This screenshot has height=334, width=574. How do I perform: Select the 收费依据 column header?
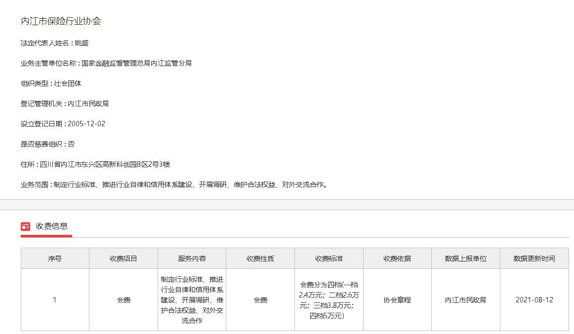397,259
